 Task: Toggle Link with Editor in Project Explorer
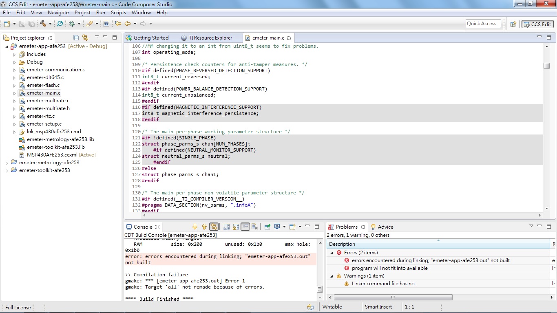click(x=85, y=37)
